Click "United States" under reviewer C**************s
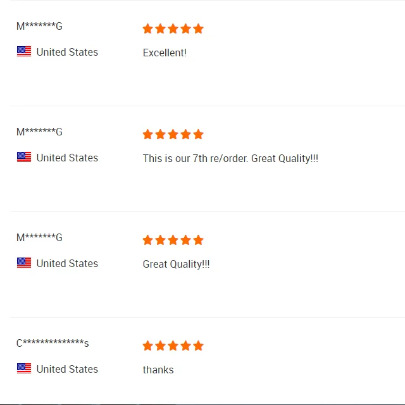 point(67,369)
